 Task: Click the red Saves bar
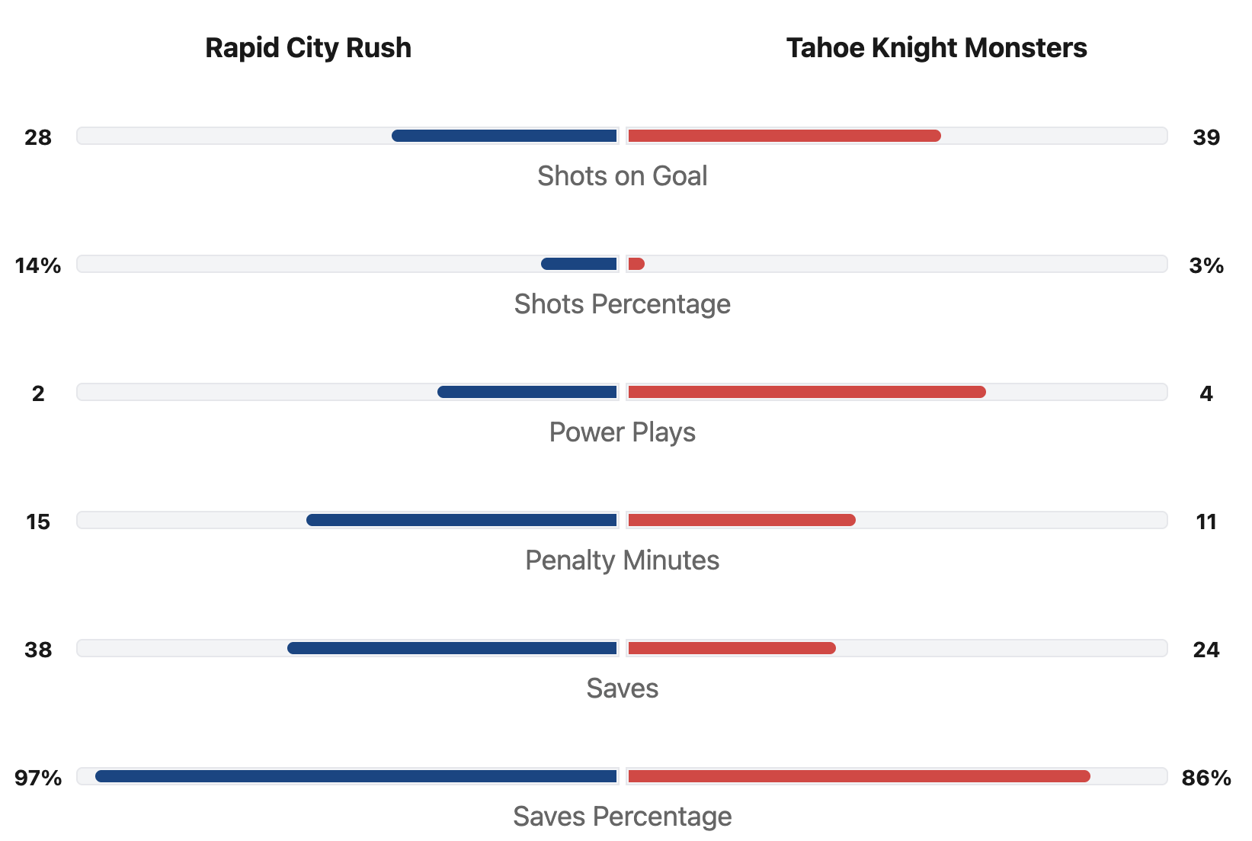click(732, 649)
